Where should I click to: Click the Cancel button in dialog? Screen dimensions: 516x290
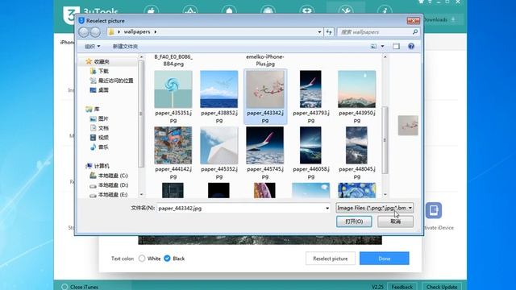(395, 222)
